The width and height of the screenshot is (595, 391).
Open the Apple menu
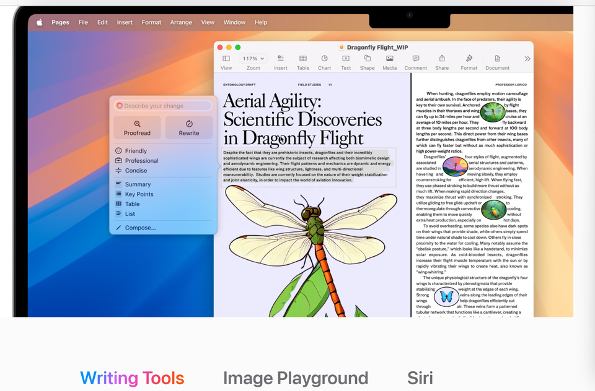(40, 22)
